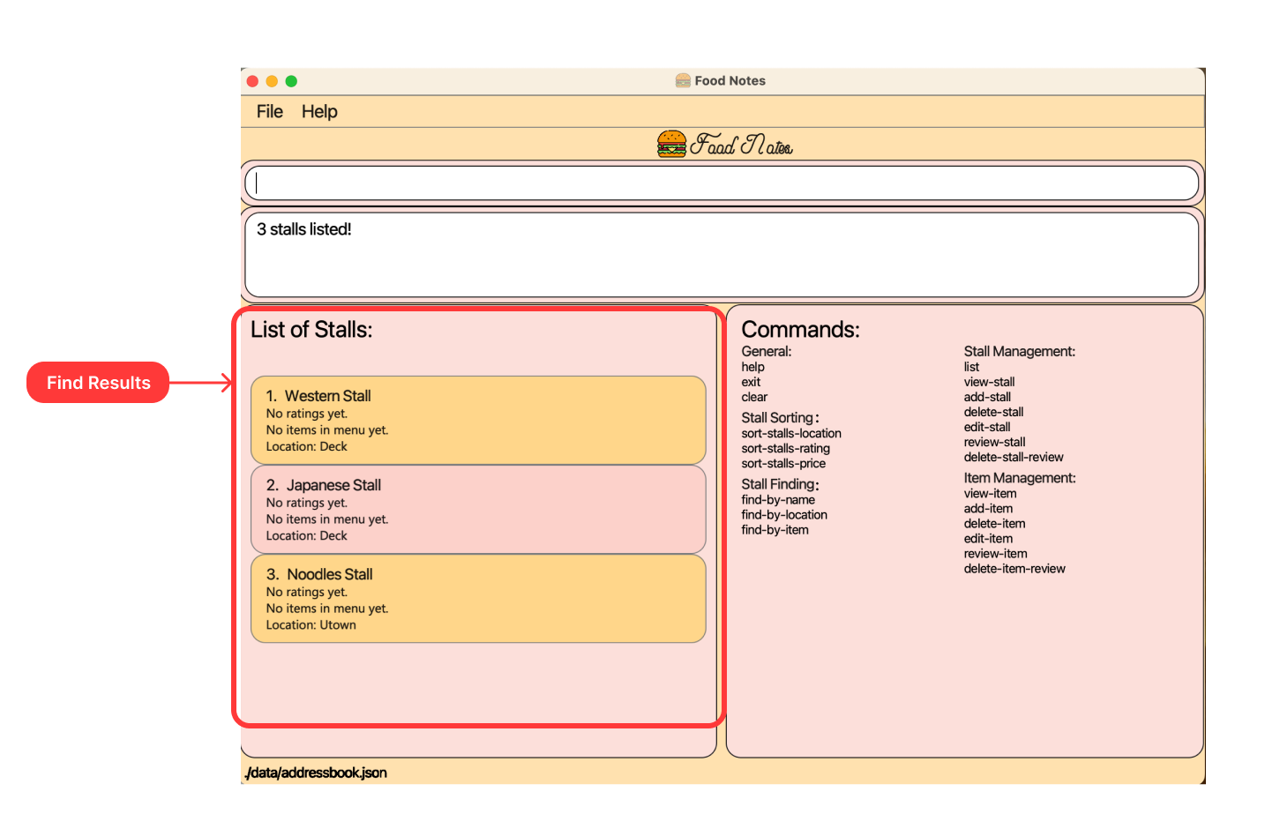Click the command input field
Screen dimensions: 1280x829
point(722,183)
